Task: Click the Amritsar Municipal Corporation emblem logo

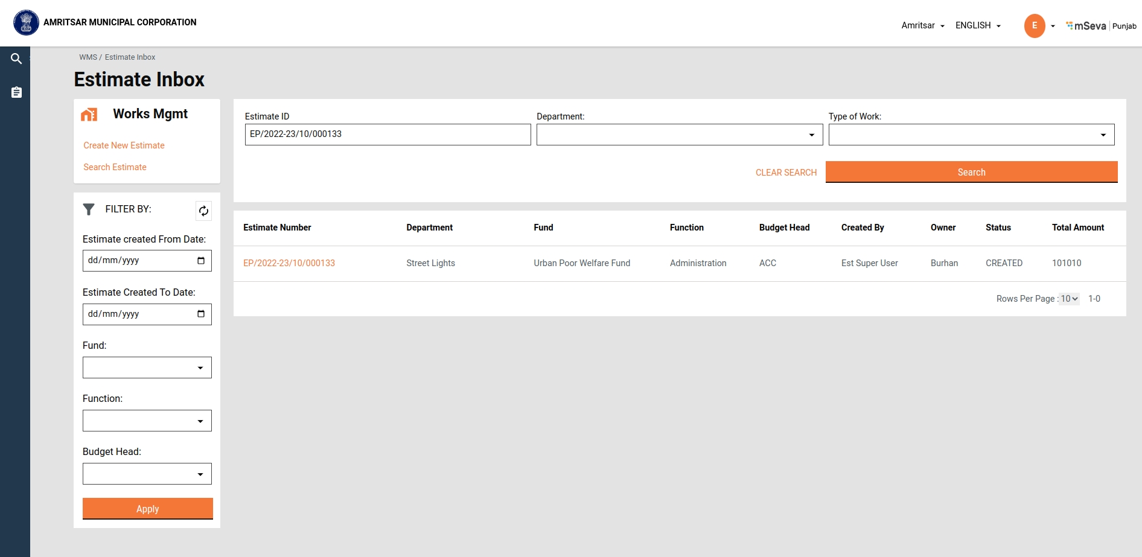Action: point(26,22)
